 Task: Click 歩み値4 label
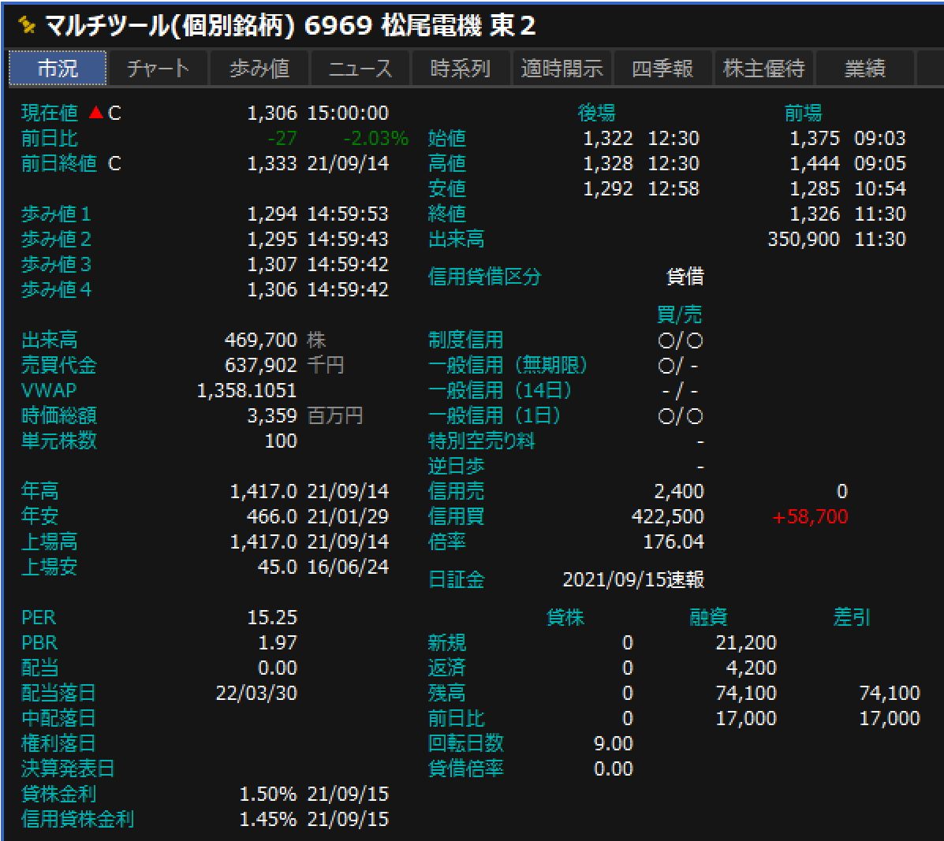click(x=56, y=290)
